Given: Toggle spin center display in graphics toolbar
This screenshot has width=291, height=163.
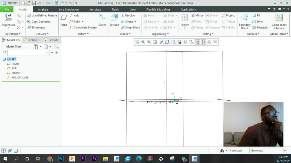Looking at the screenshot, I should 203,42.
